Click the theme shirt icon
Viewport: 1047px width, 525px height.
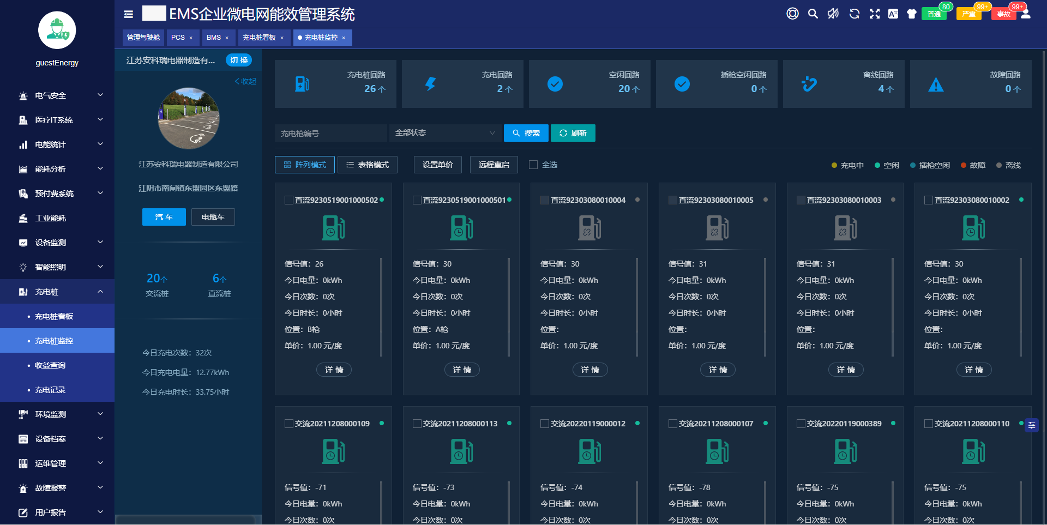coord(911,14)
